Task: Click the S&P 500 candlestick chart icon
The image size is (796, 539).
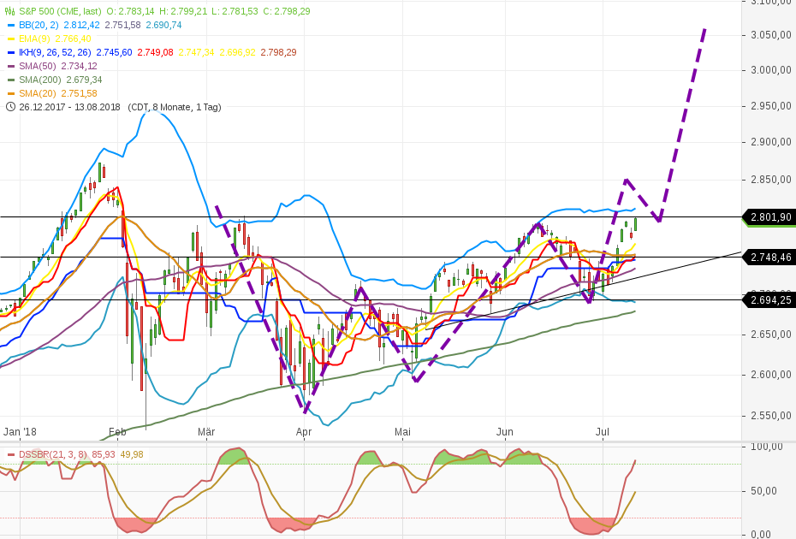Action: click(11, 12)
